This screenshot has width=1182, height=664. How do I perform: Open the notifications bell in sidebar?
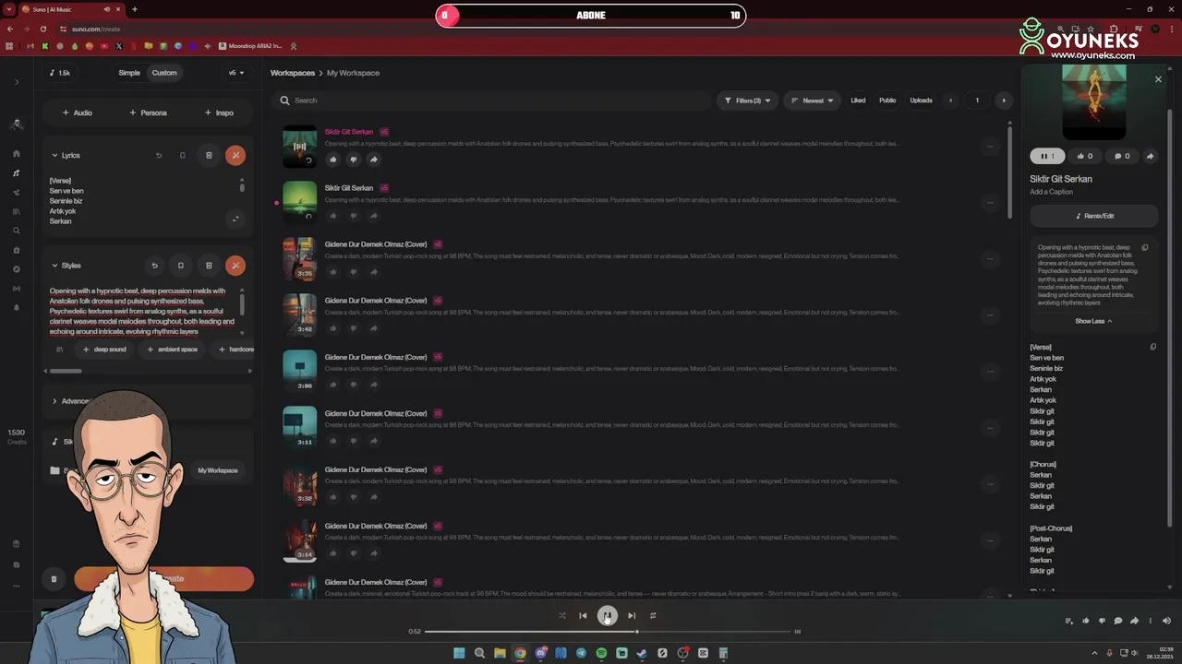click(x=17, y=308)
